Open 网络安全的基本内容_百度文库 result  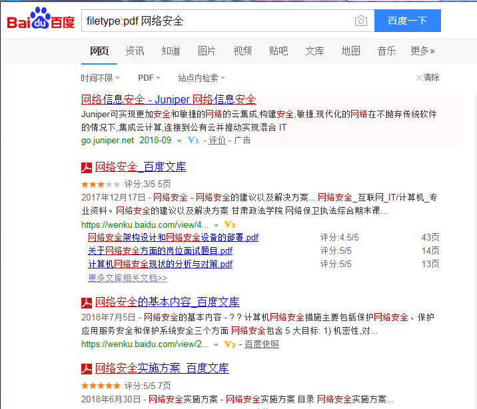coord(167,302)
